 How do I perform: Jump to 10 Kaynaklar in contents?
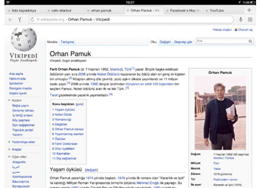[x=61, y=153]
